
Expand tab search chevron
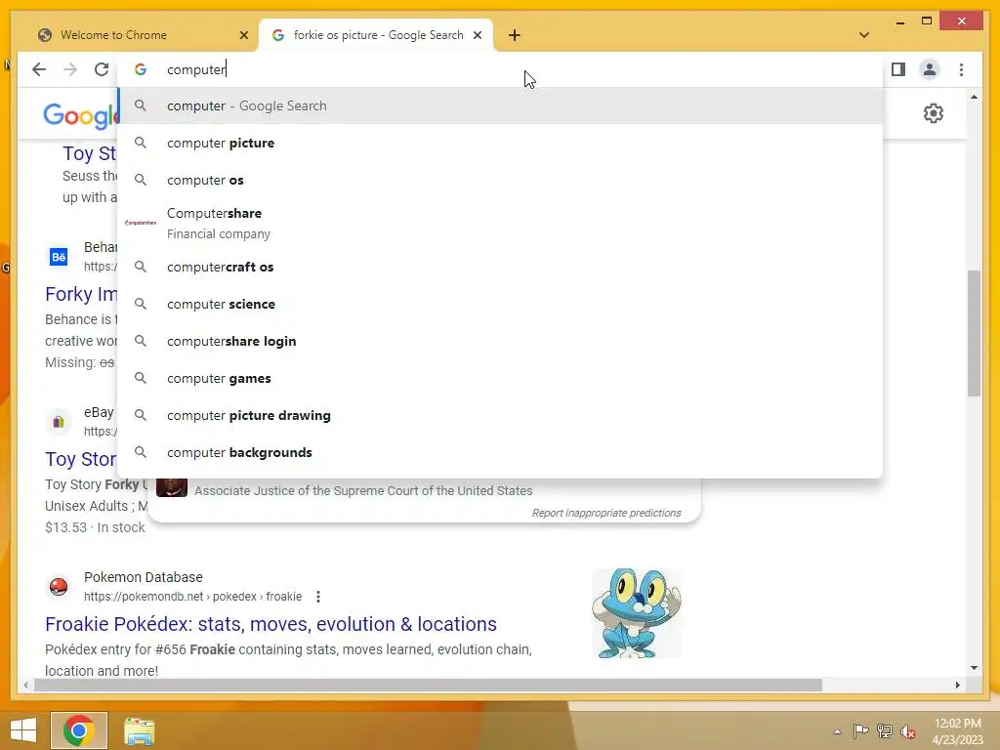[x=864, y=35]
